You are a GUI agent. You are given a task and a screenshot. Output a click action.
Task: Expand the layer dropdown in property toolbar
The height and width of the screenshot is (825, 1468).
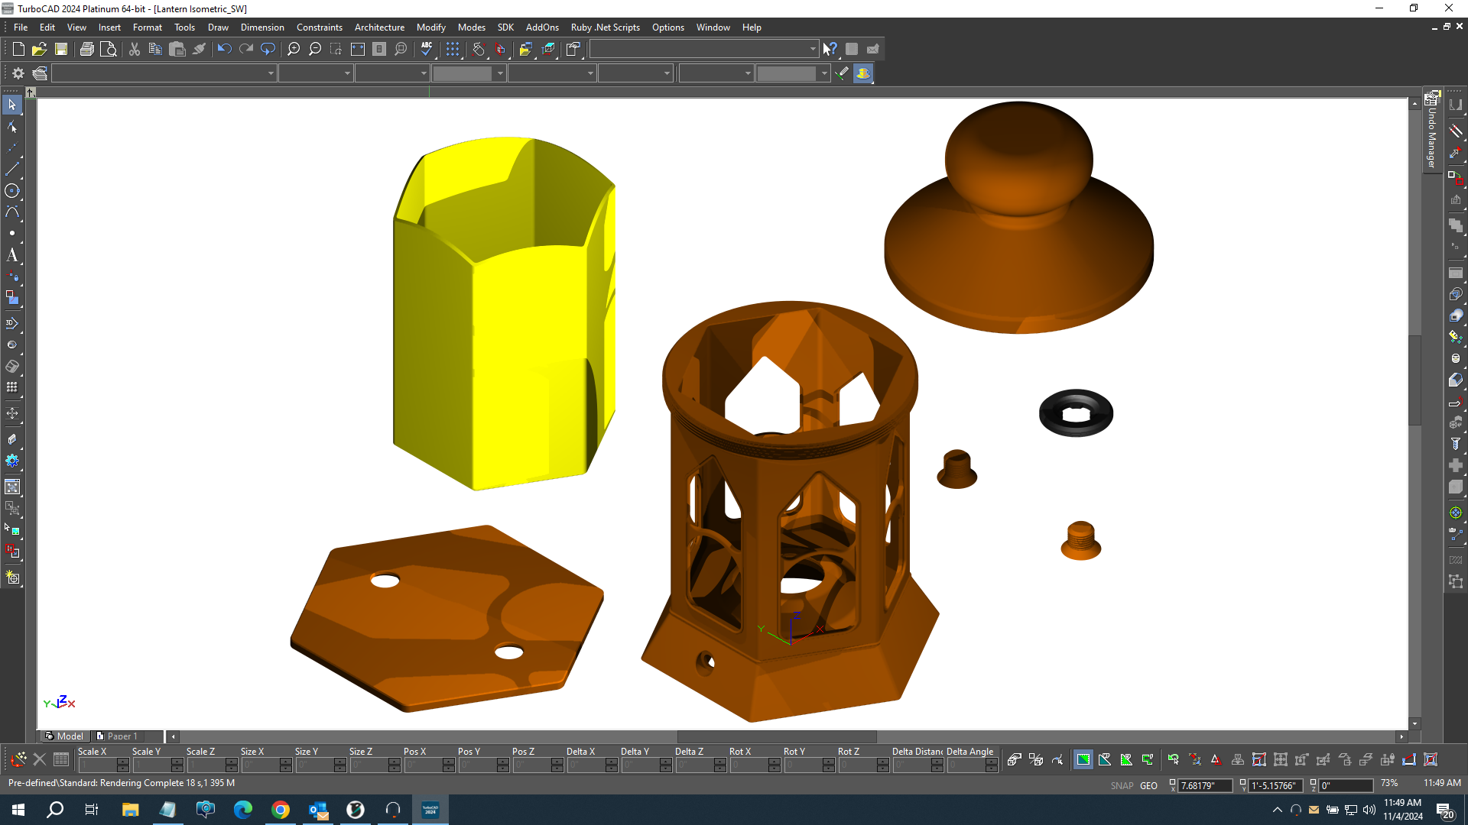(271, 73)
